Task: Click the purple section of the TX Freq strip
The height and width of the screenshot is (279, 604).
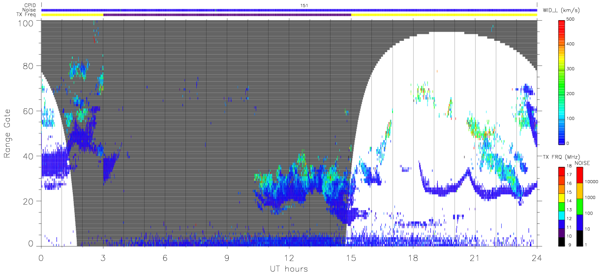Action: click(x=227, y=15)
